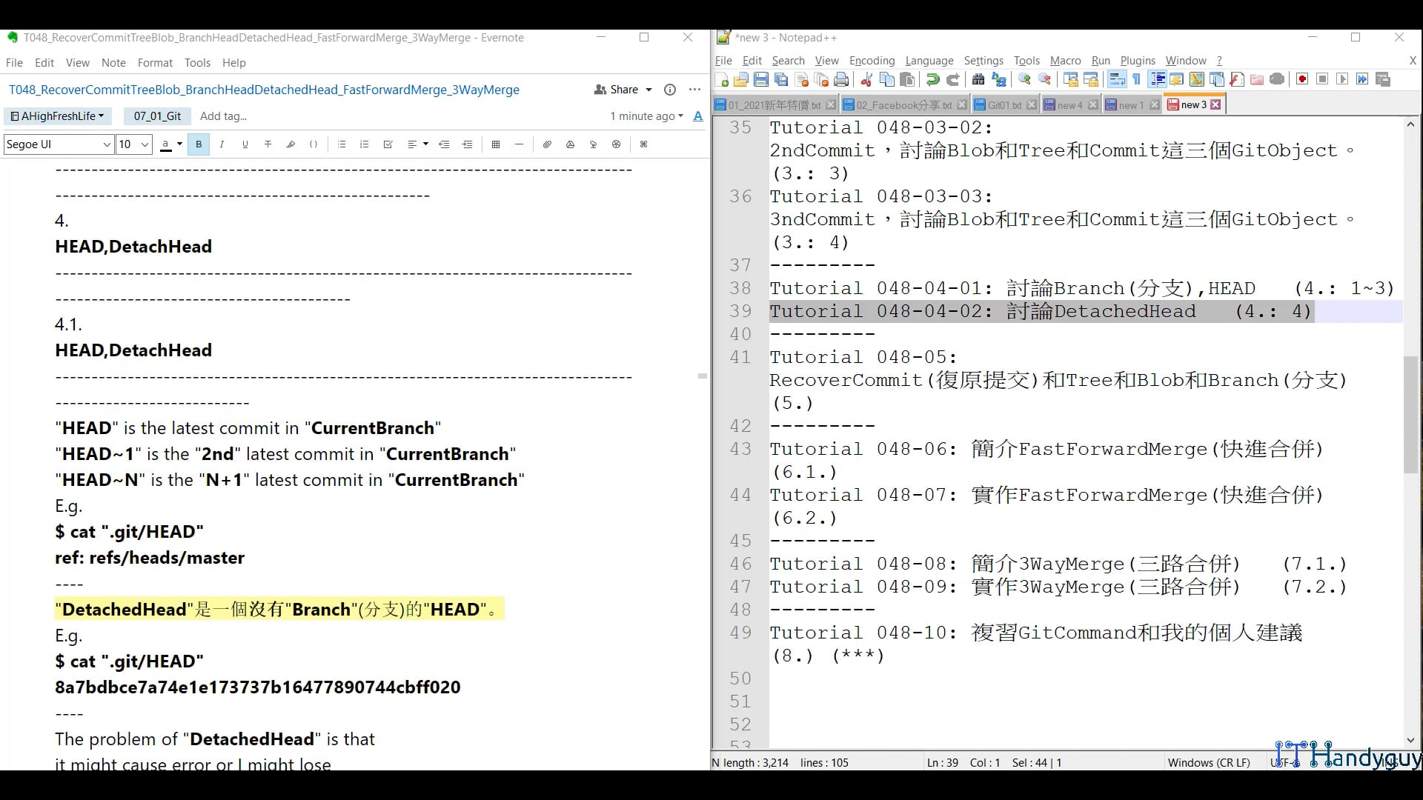Click the highlighter icon in Evernote toolbar
Screen dimensions: 1423x800
[291, 144]
